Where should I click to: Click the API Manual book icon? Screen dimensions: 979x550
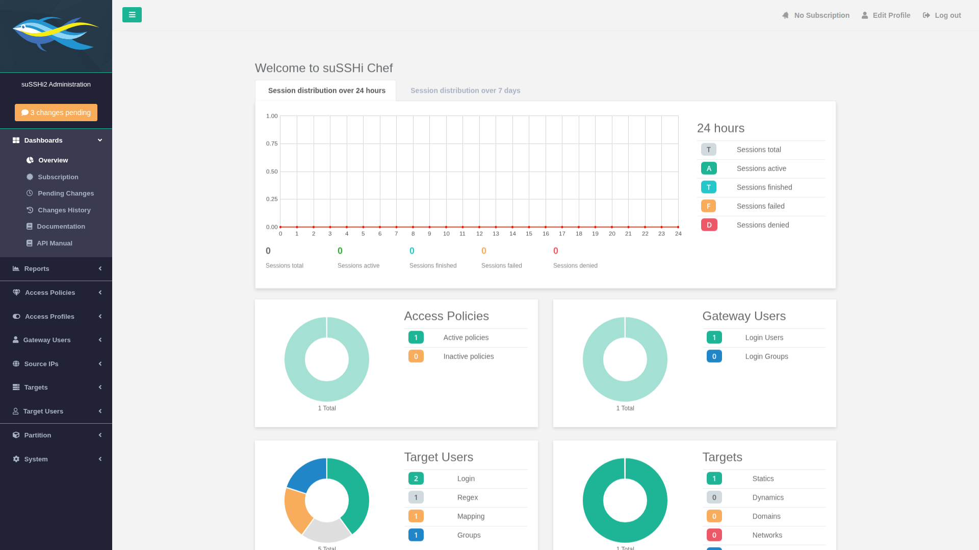tap(30, 243)
